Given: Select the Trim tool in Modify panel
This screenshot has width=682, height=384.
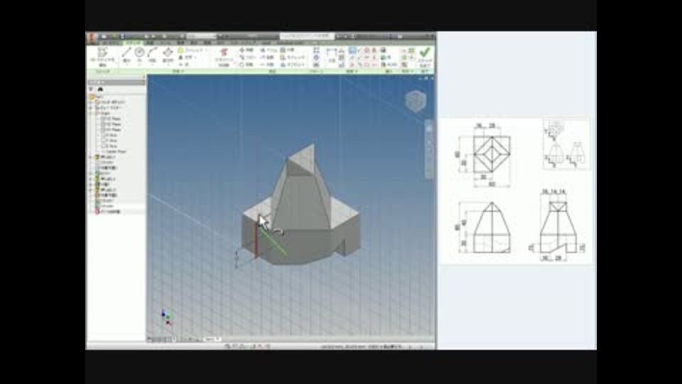Looking at the screenshot, I should pos(269,50).
